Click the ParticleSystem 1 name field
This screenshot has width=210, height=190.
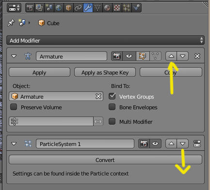pyautogui.click(x=85, y=144)
